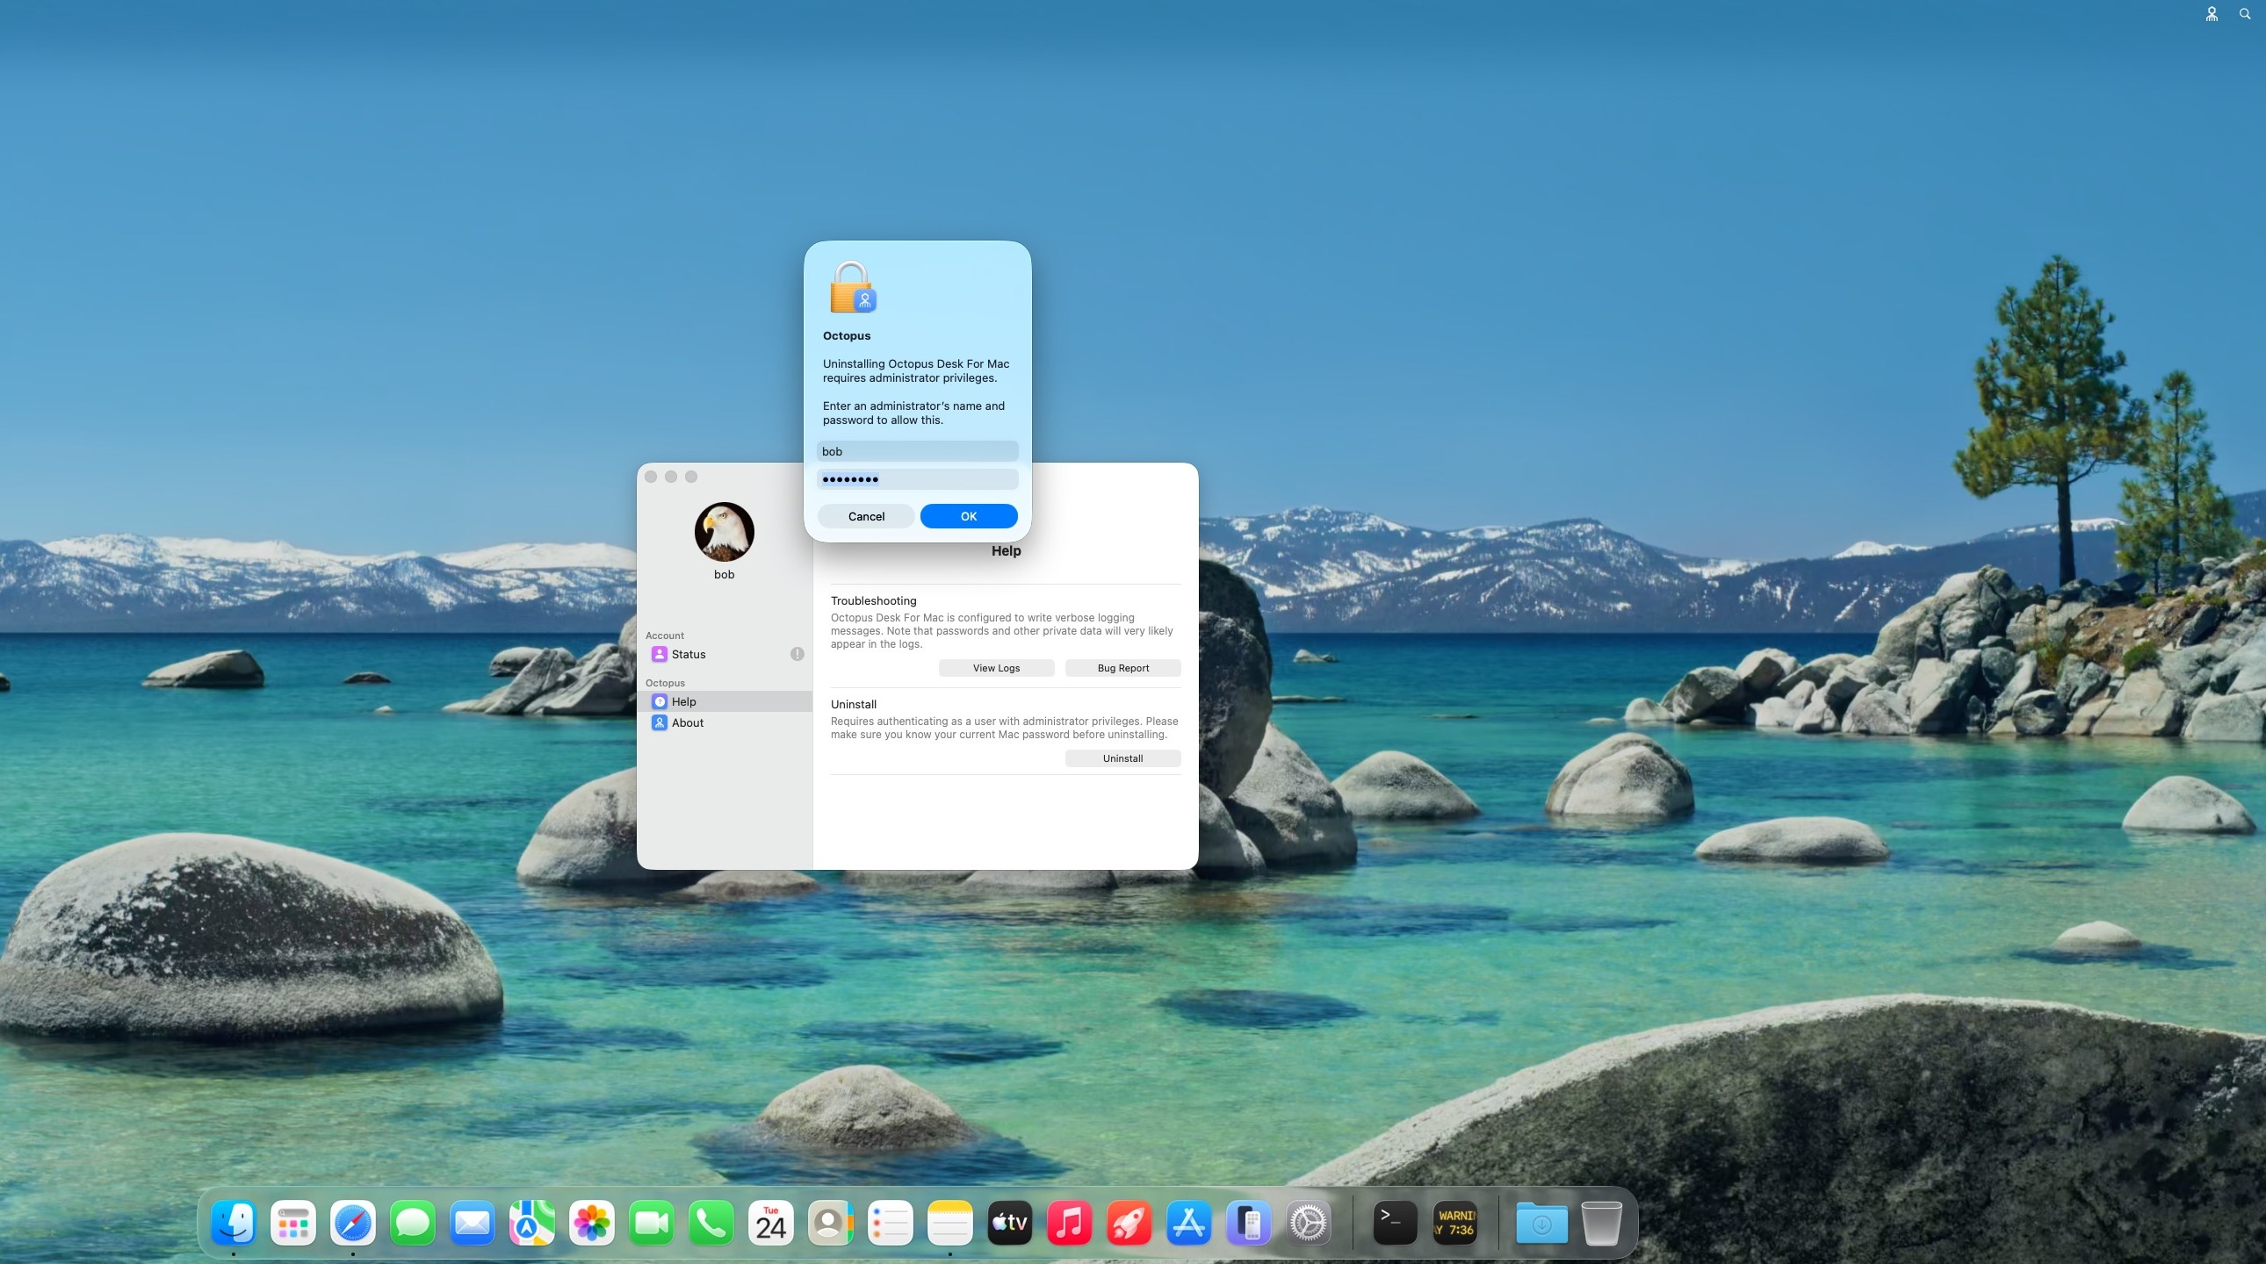Click the Bug Report button

(x=1122, y=668)
